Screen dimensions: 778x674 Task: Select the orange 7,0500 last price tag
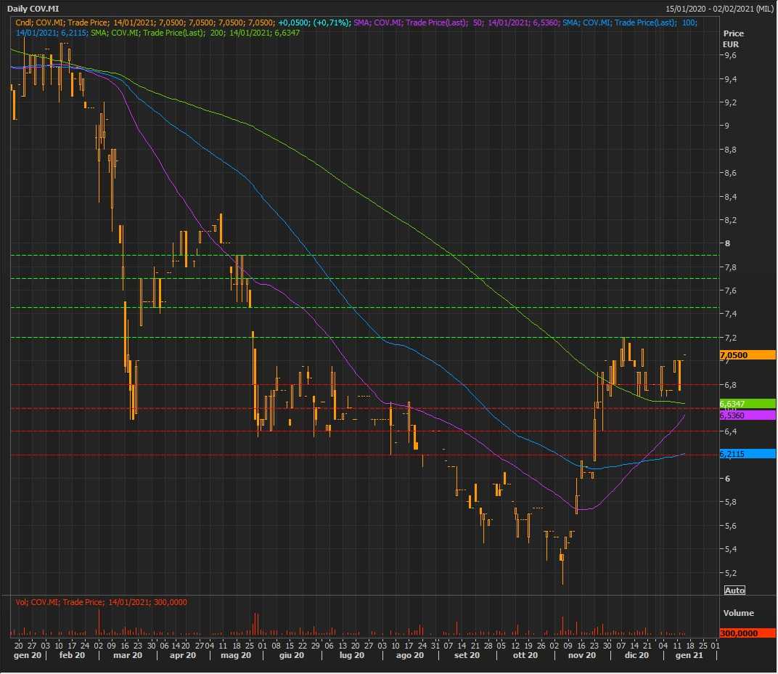pyautogui.click(x=747, y=355)
